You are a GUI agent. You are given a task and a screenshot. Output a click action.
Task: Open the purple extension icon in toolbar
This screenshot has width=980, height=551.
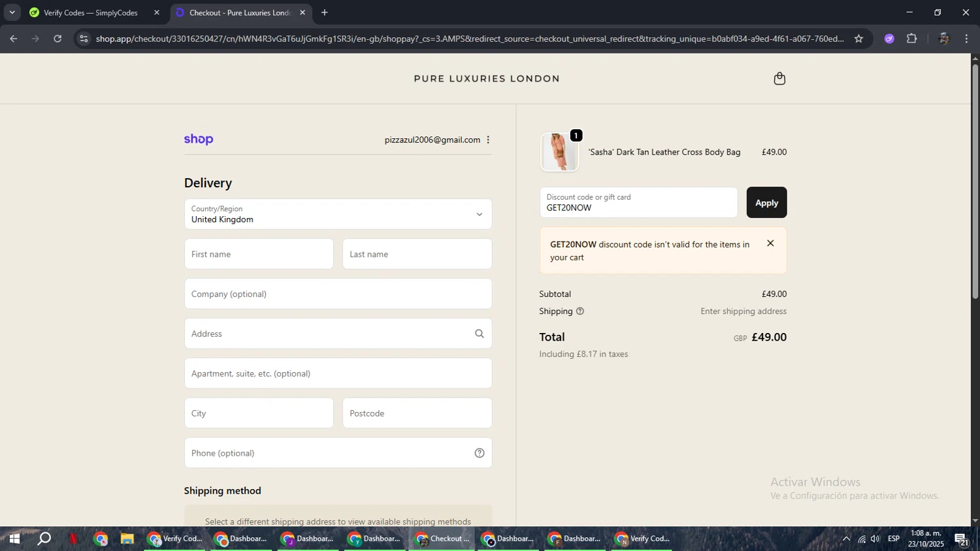point(889,39)
